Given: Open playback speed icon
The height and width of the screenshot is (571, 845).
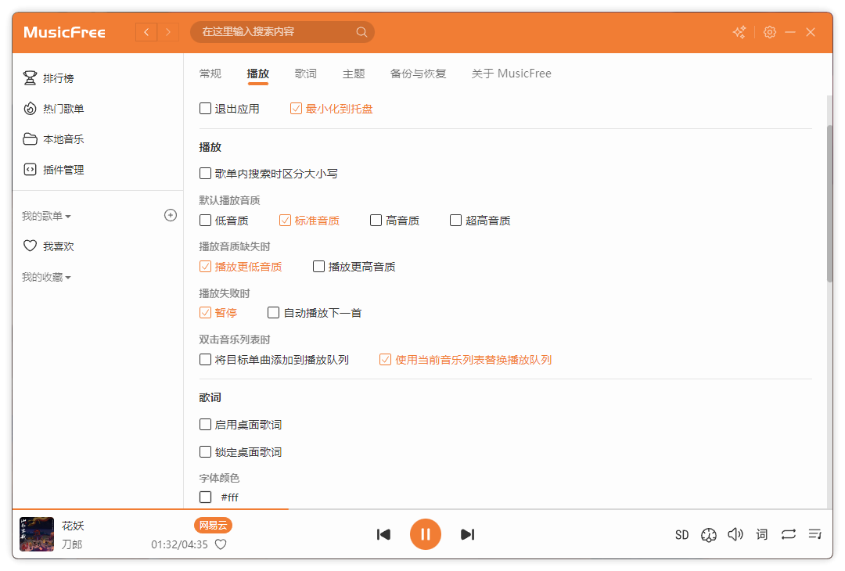Looking at the screenshot, I should (x=709, y=535).
